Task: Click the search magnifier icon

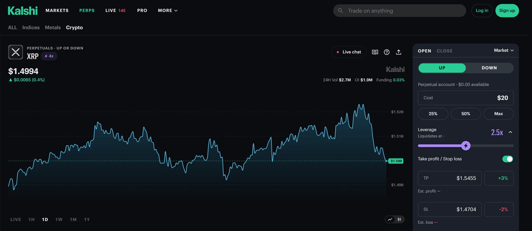Action: pyautogui.click(x=340, y=11)
